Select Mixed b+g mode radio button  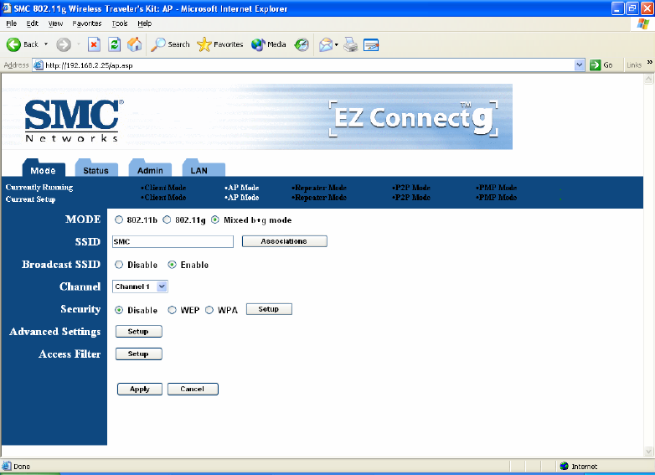pos(215,219)
